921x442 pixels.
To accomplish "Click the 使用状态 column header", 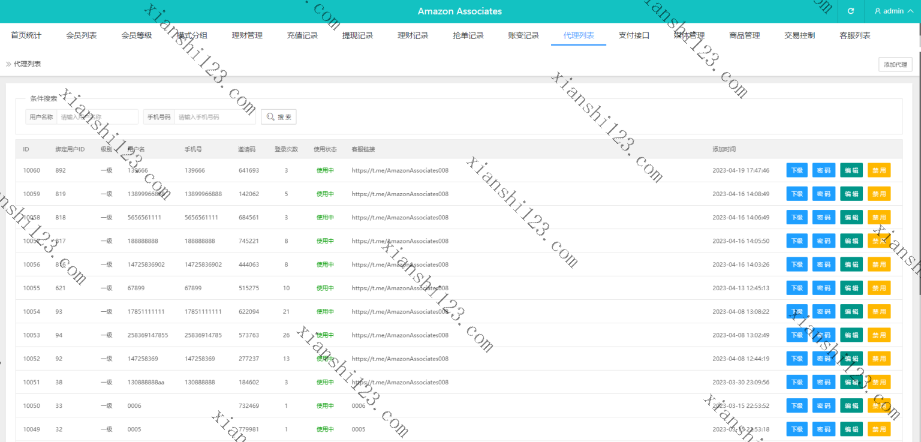I will 325,149.
